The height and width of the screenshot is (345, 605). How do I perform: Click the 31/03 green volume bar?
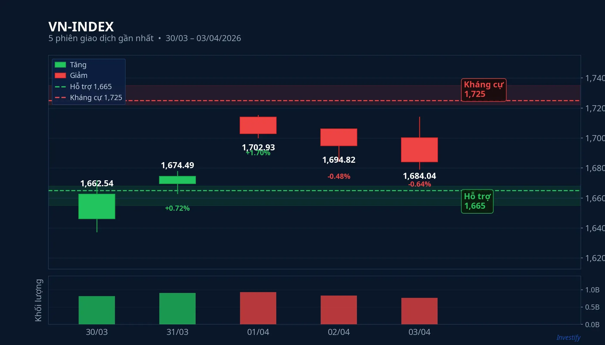pos(177,308)
